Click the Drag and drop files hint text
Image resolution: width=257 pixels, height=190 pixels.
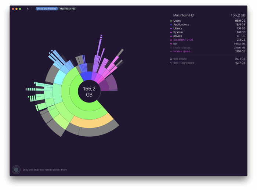pos(45,170)
